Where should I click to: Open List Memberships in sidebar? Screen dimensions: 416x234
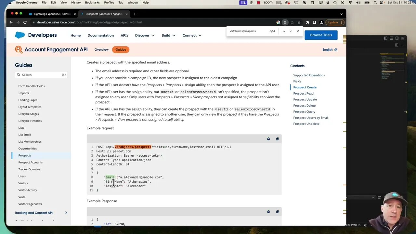pos(30,142)
